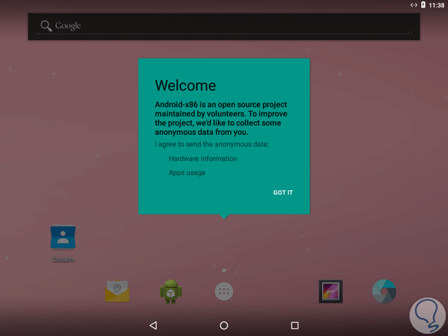This screenshot has width=448, height=336.
Task: Tap the Home navigation button
Action: [x=224, y=326]
